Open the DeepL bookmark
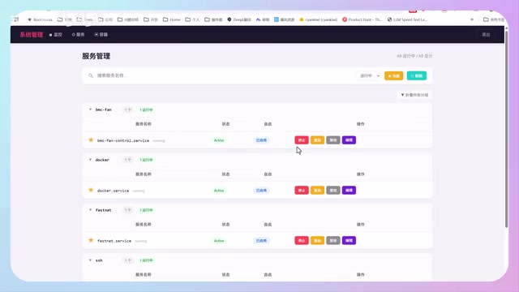Screen dimensions: 519x292 click(x=239, y=19)
